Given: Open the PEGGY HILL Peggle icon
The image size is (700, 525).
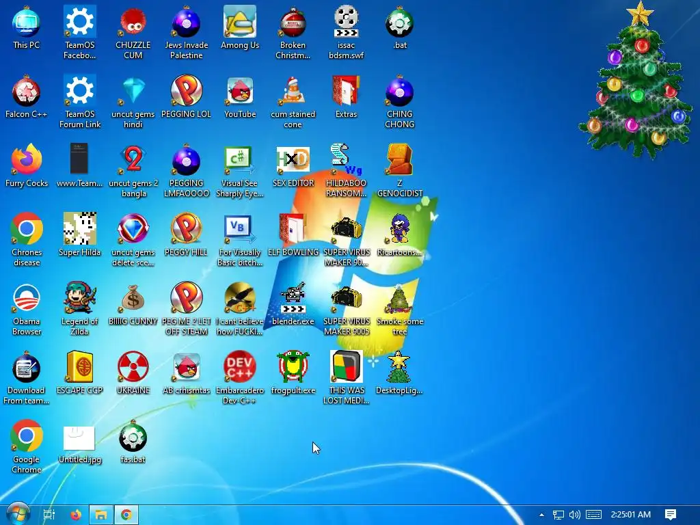Looking at the screenshot, I should (x=186, y=228).
